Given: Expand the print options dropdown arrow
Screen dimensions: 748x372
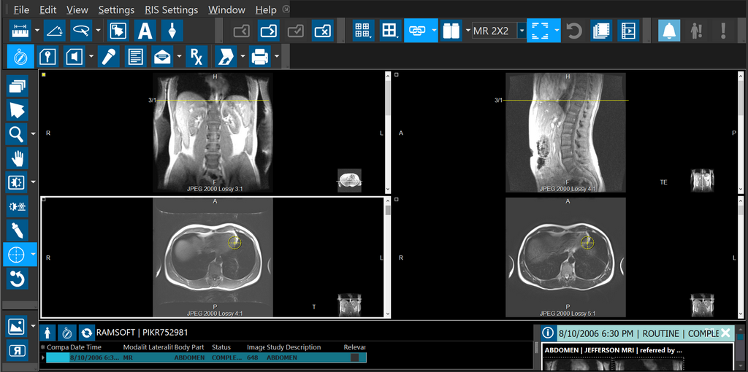Looking at the screenshot, I should click(277, 56).
